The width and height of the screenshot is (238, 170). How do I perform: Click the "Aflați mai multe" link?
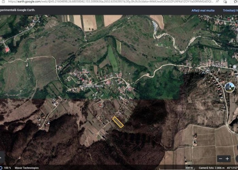[x=203, y=10]
